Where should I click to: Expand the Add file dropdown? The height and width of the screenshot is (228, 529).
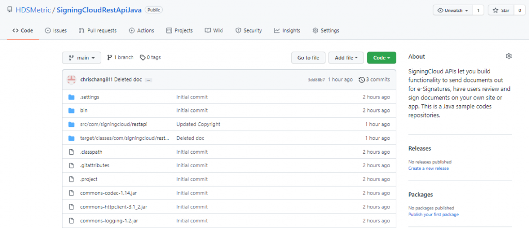(x=346, y=58)
